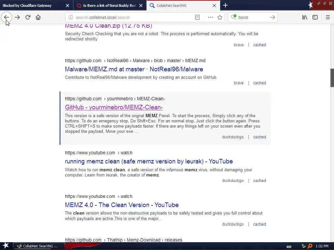Open running memz clean YouTube result
Image resolution: width=334 pixels, height=250 pixels.
149,161
